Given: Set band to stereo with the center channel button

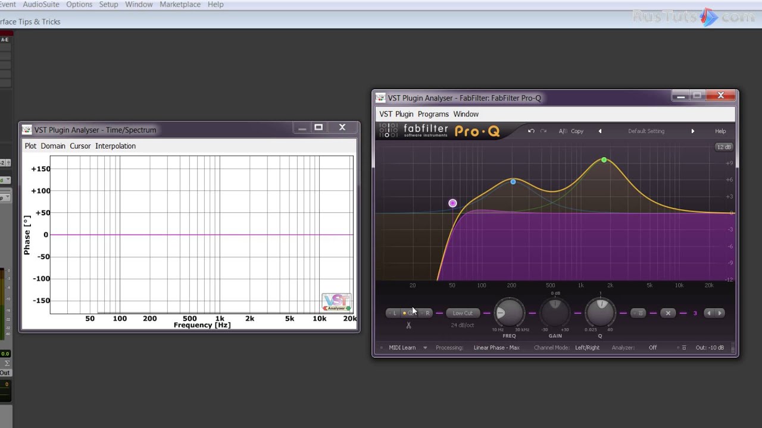Looking at the screenshot, I should pos(410,313).
